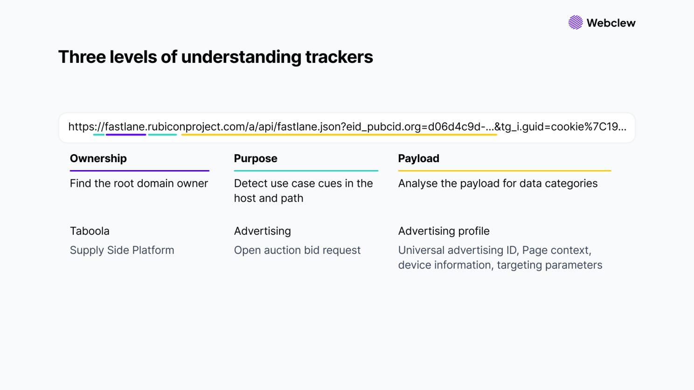Select the Purpose column heading
694x390 pixels.
[x=256, y=158]
